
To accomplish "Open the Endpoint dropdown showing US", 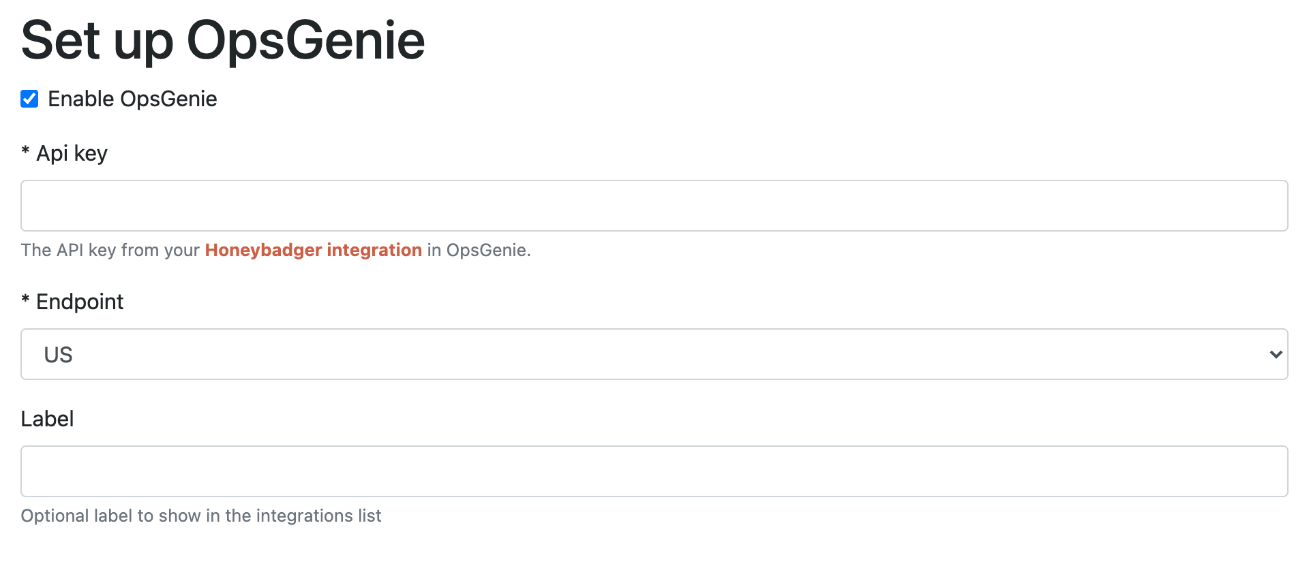I will pos(654,354).
